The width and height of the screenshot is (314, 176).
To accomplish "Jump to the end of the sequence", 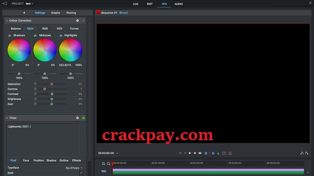I will 200,153.
